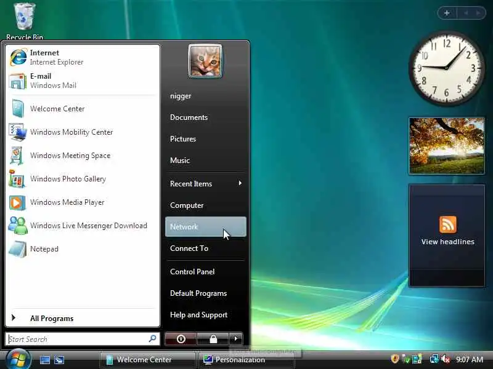The height and width of the screenshot is (369, 493).
Task: Click the autumn tree slideshow gadget
Action: point(446,146)
